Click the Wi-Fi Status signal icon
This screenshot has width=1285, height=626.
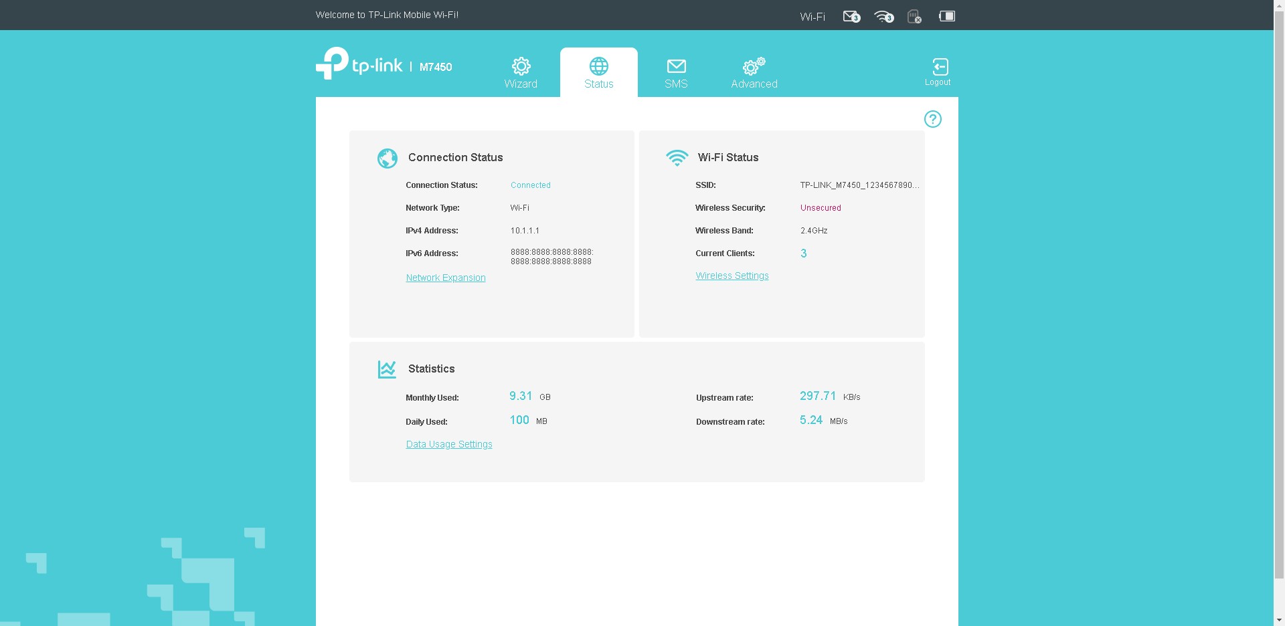click(x=677, y=158)
